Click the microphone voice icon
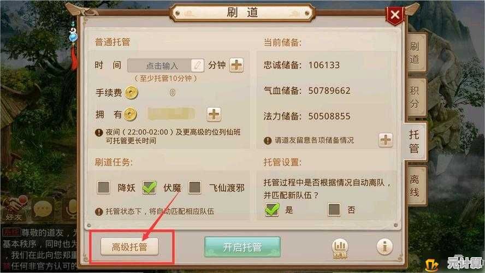The height and width of the screenshot is (273, 485). [70, 209]
